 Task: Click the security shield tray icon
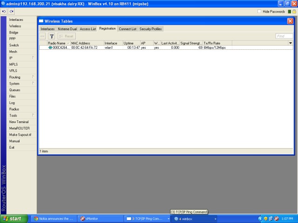[265, 219]
